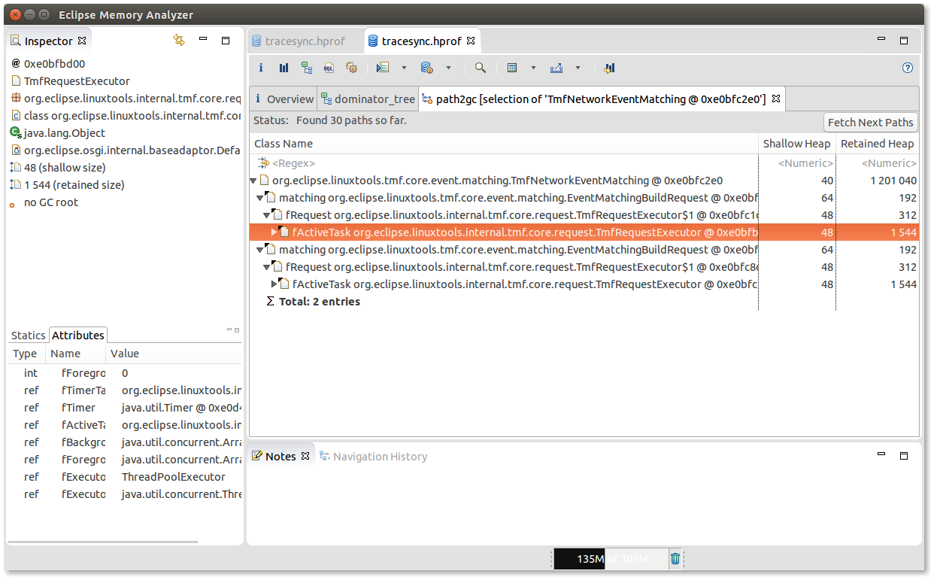Screen dimensions: 931x577
Task: Expand the highlighted fActiveTask row
Action: (x=274, y=232)
